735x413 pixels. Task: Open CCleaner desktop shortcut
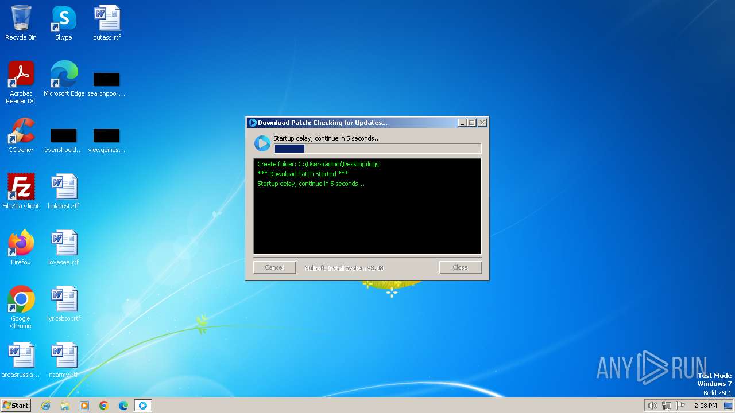click(x=21, y=135)
